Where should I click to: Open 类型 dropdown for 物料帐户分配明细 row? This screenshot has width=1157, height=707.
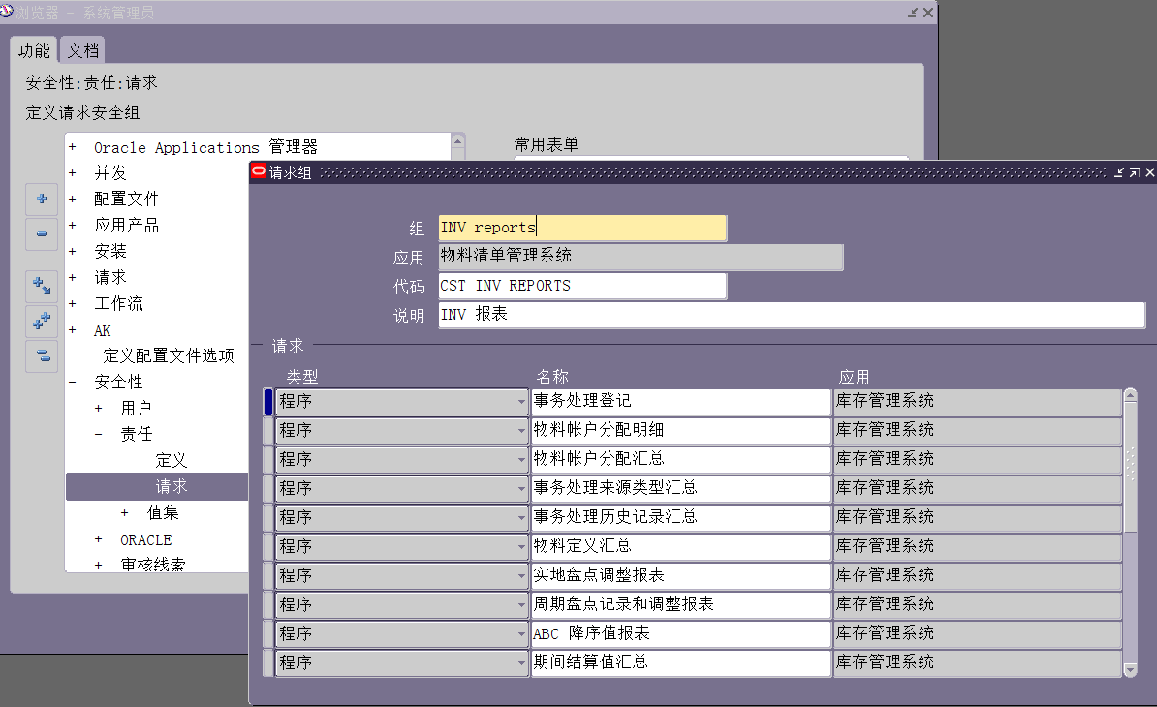tap(521, 431)
